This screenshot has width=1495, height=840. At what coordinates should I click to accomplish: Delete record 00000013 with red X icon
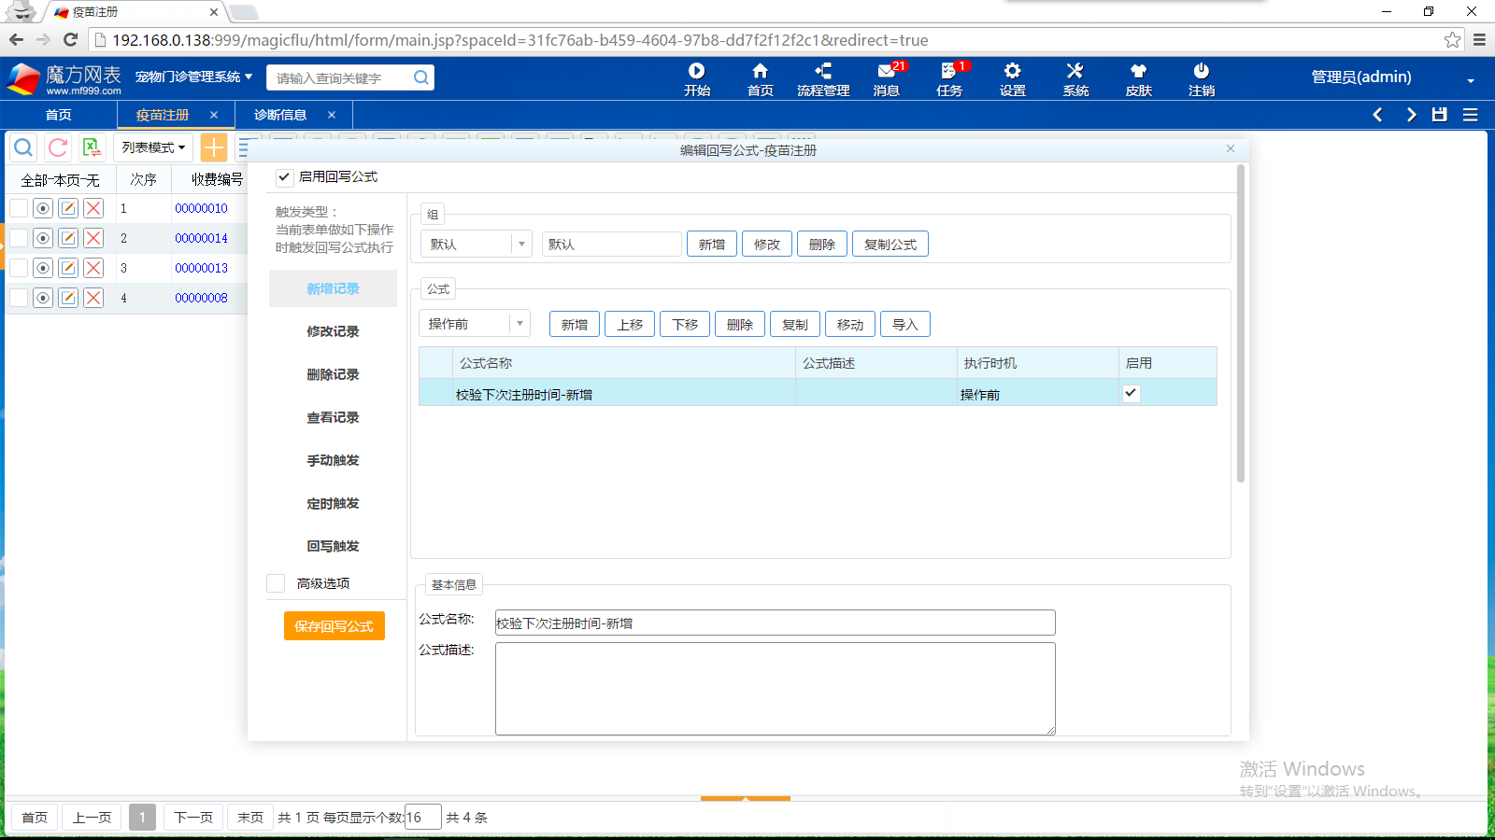(93, 268)
